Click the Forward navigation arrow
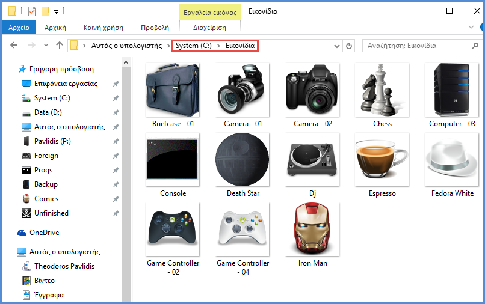The image size is (485, 304). [x=31, y=46]
